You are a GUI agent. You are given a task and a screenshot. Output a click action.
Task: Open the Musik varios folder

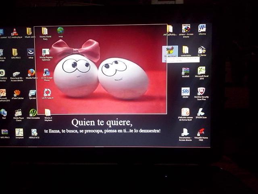[x=30, y=32]
